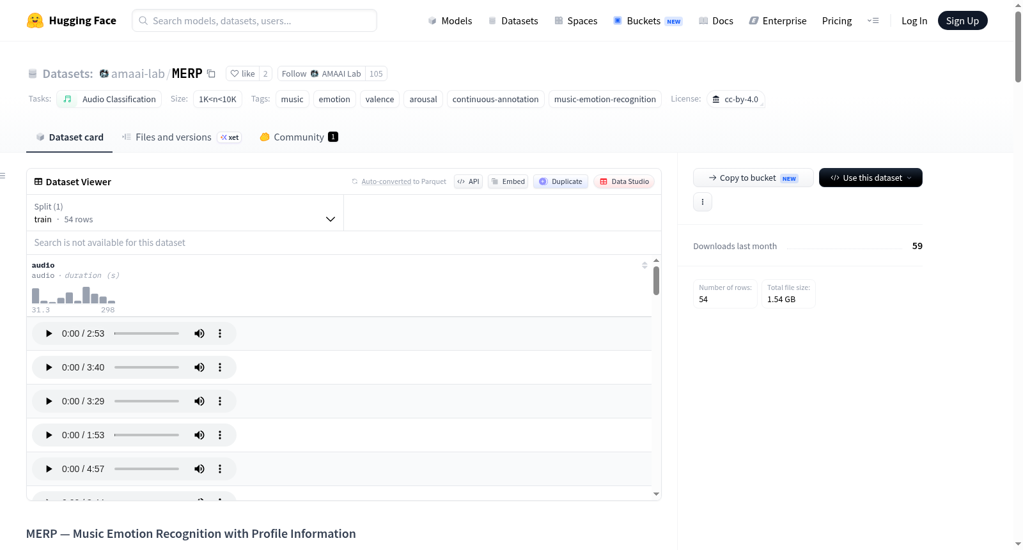Open the cc-by-4.0 license tag
This screenshot has height=550, width=1023.
736,99
